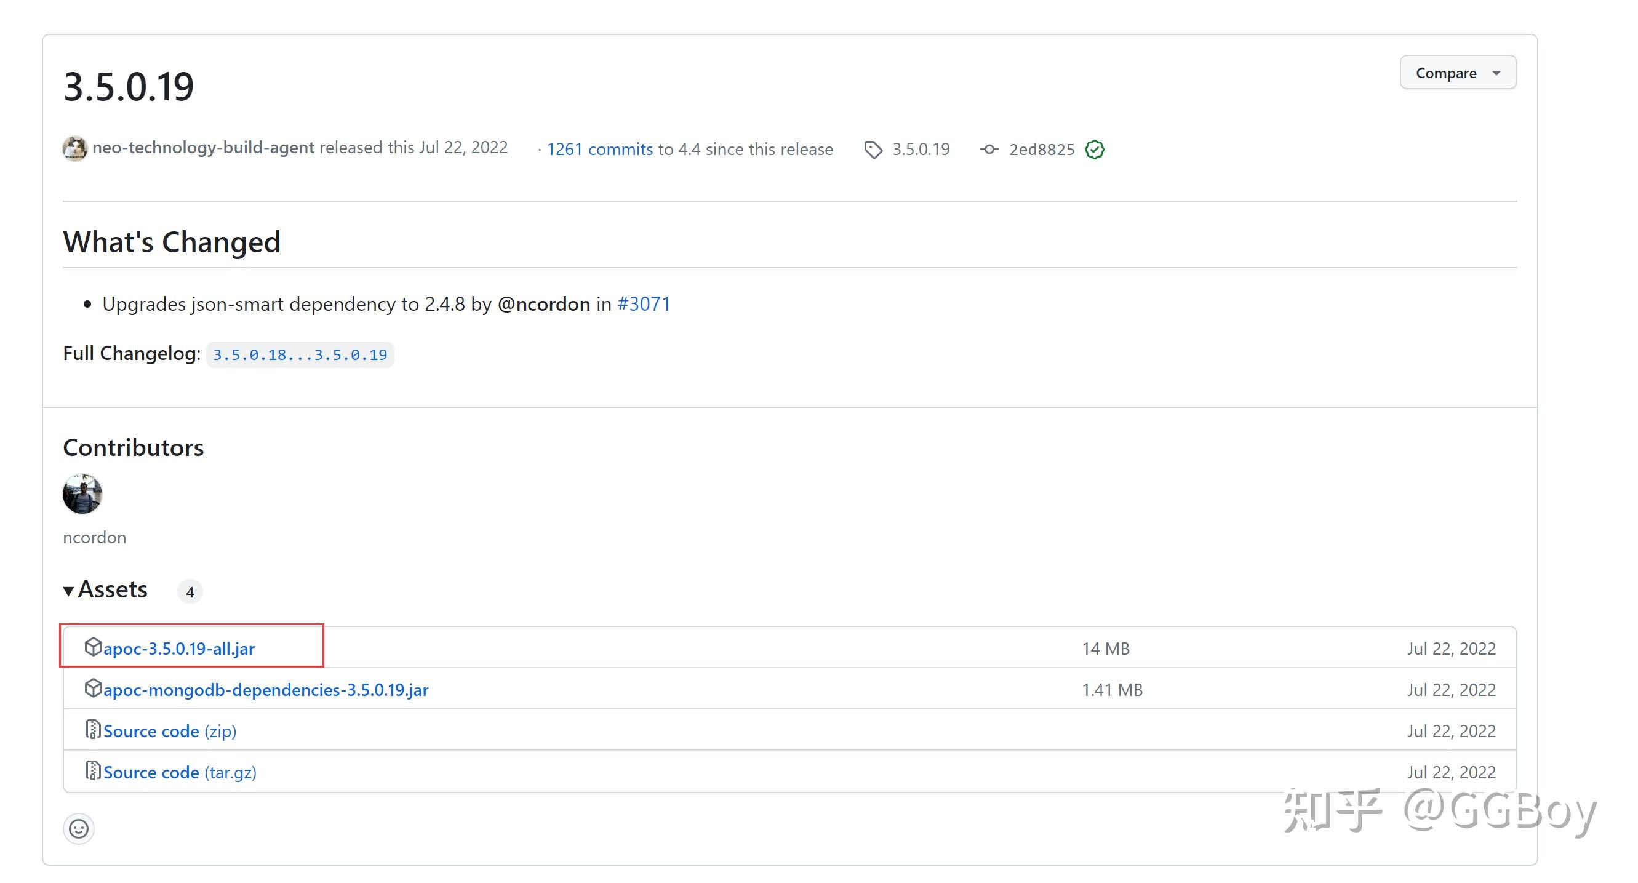The width and height of the screenshot is (1638, 883).
Task: Click package icon for mongodb-dependencies jar
Action: [93, 689]
